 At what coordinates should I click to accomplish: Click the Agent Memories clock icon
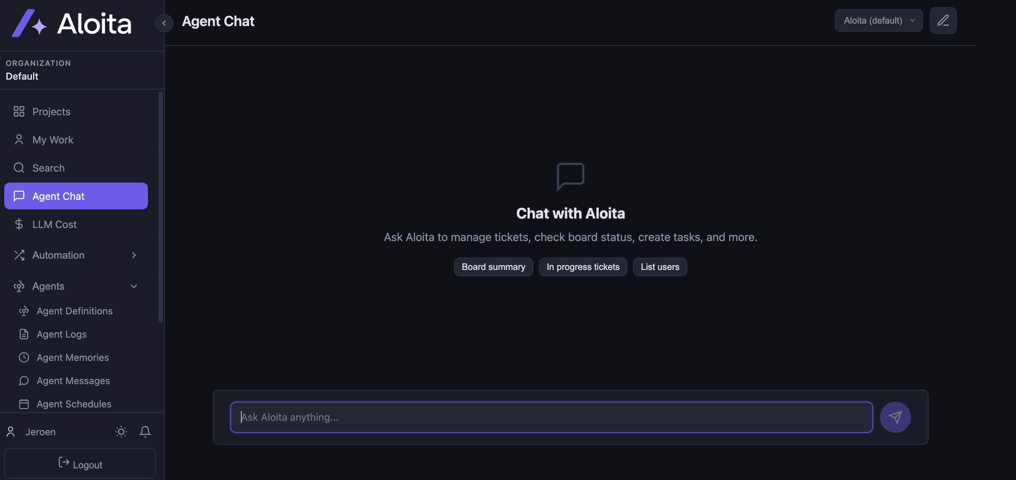coord(24,358)
